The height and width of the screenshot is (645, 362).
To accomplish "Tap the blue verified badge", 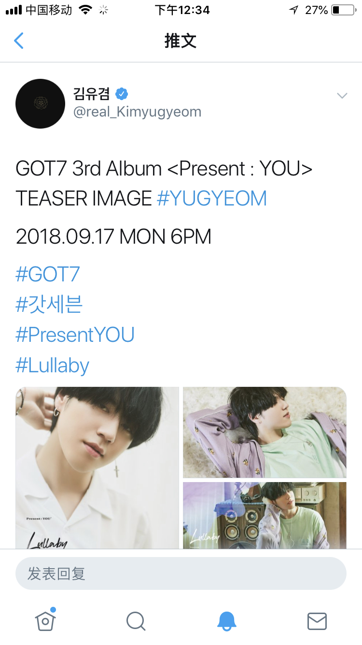I will tap(122, 93).
